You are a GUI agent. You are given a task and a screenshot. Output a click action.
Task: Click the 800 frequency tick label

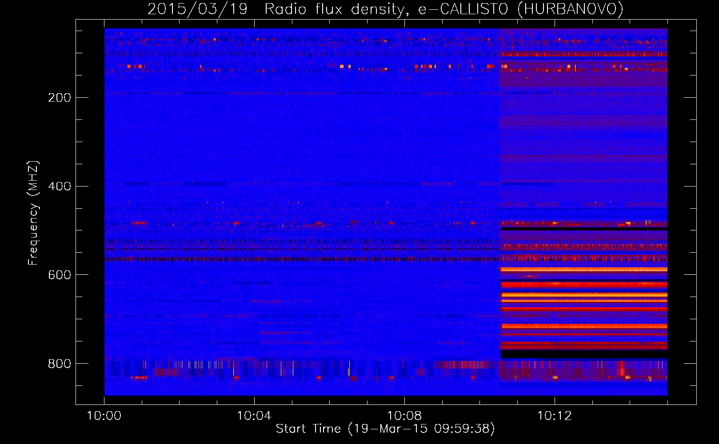coord(60,364)
